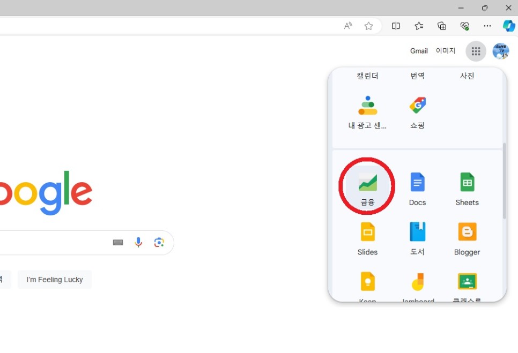
Task: Click the Read aloud icon in address bar
Action: (x=348, y=26)
